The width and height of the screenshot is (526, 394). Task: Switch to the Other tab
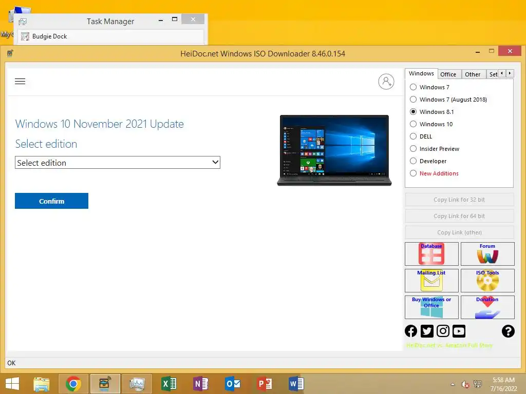(x=473, y=74)
